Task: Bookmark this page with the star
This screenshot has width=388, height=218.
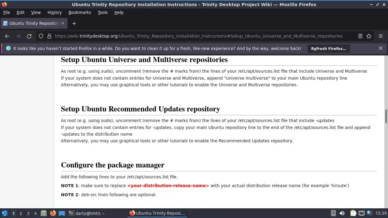Action: 369,36
